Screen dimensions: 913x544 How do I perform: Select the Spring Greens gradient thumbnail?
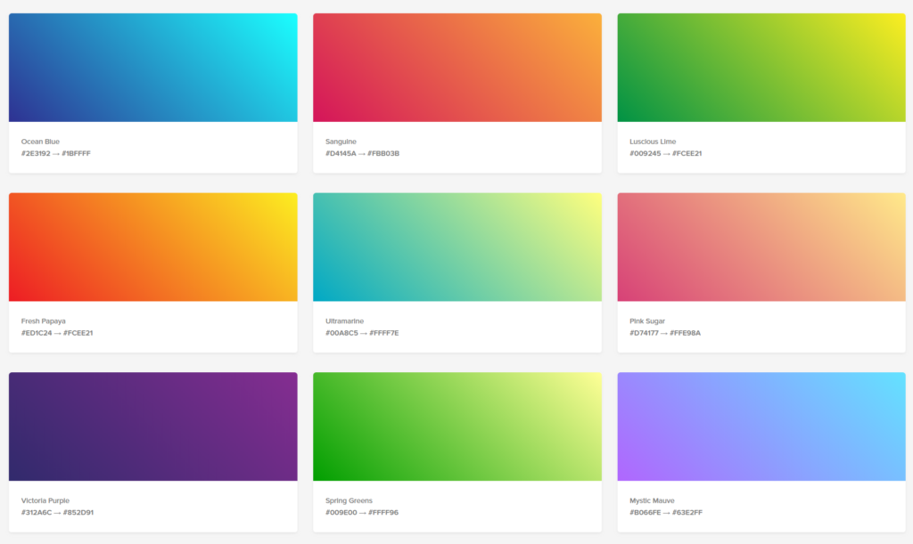point(456,426)
